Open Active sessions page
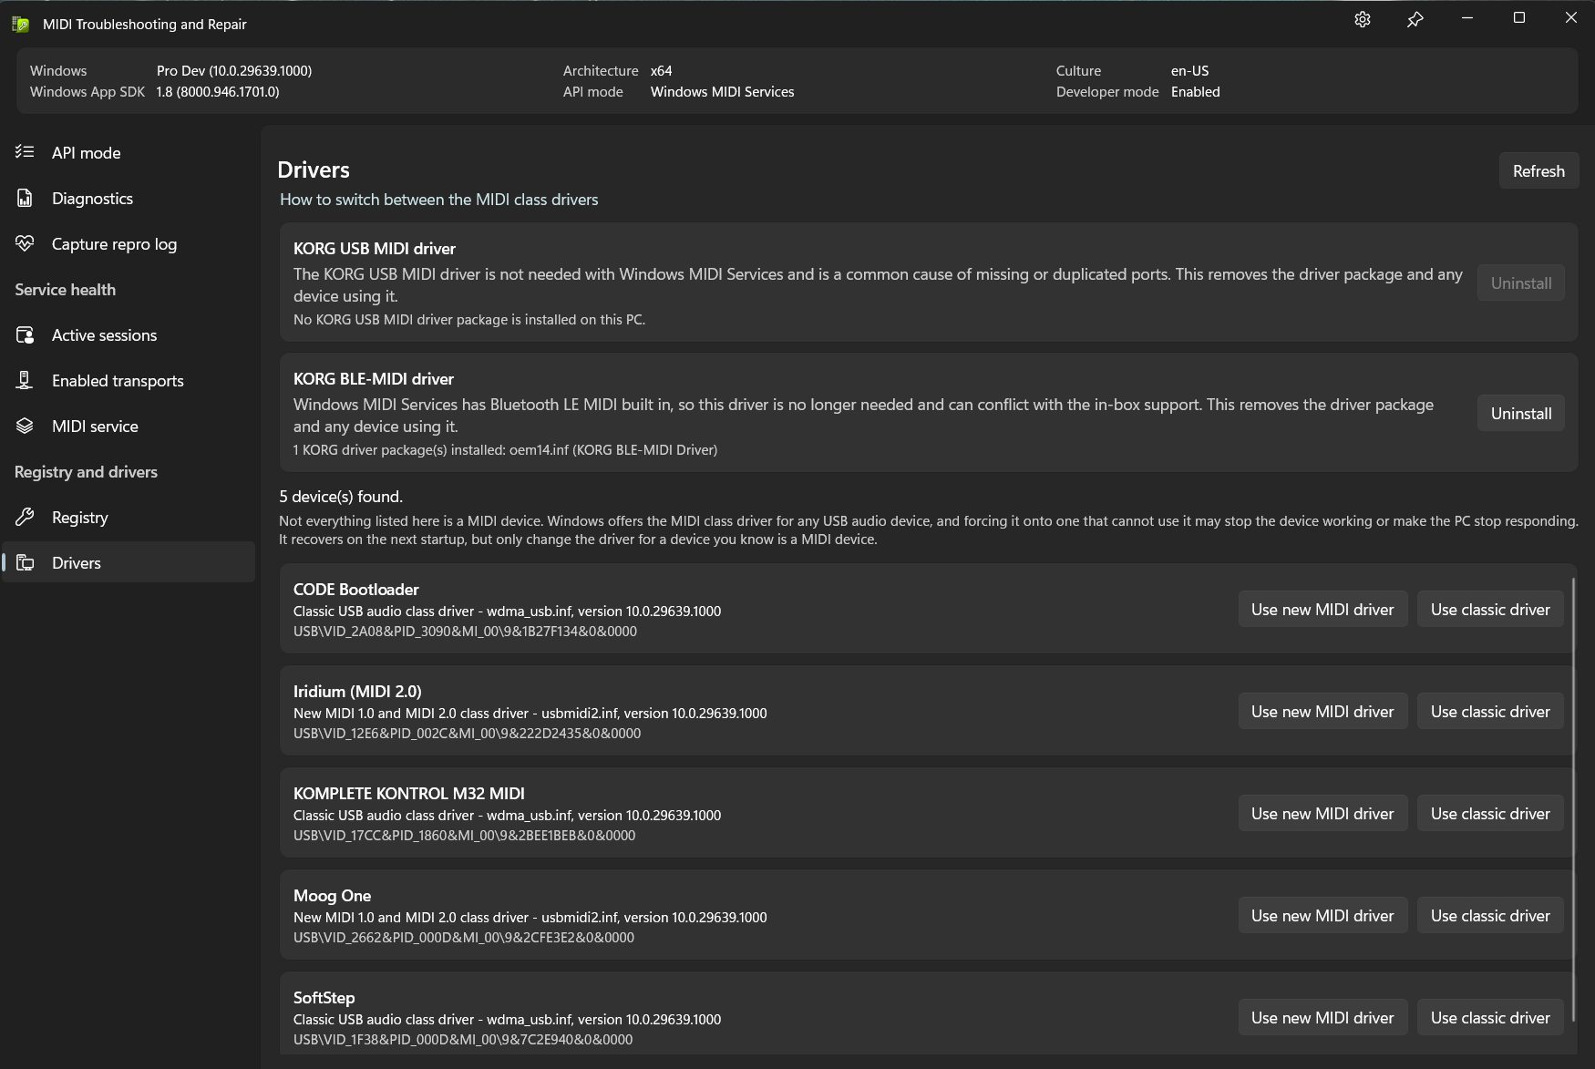 pos(129,334)
